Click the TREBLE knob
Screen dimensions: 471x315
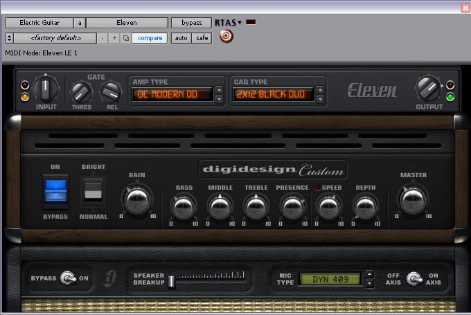(256, 208)
